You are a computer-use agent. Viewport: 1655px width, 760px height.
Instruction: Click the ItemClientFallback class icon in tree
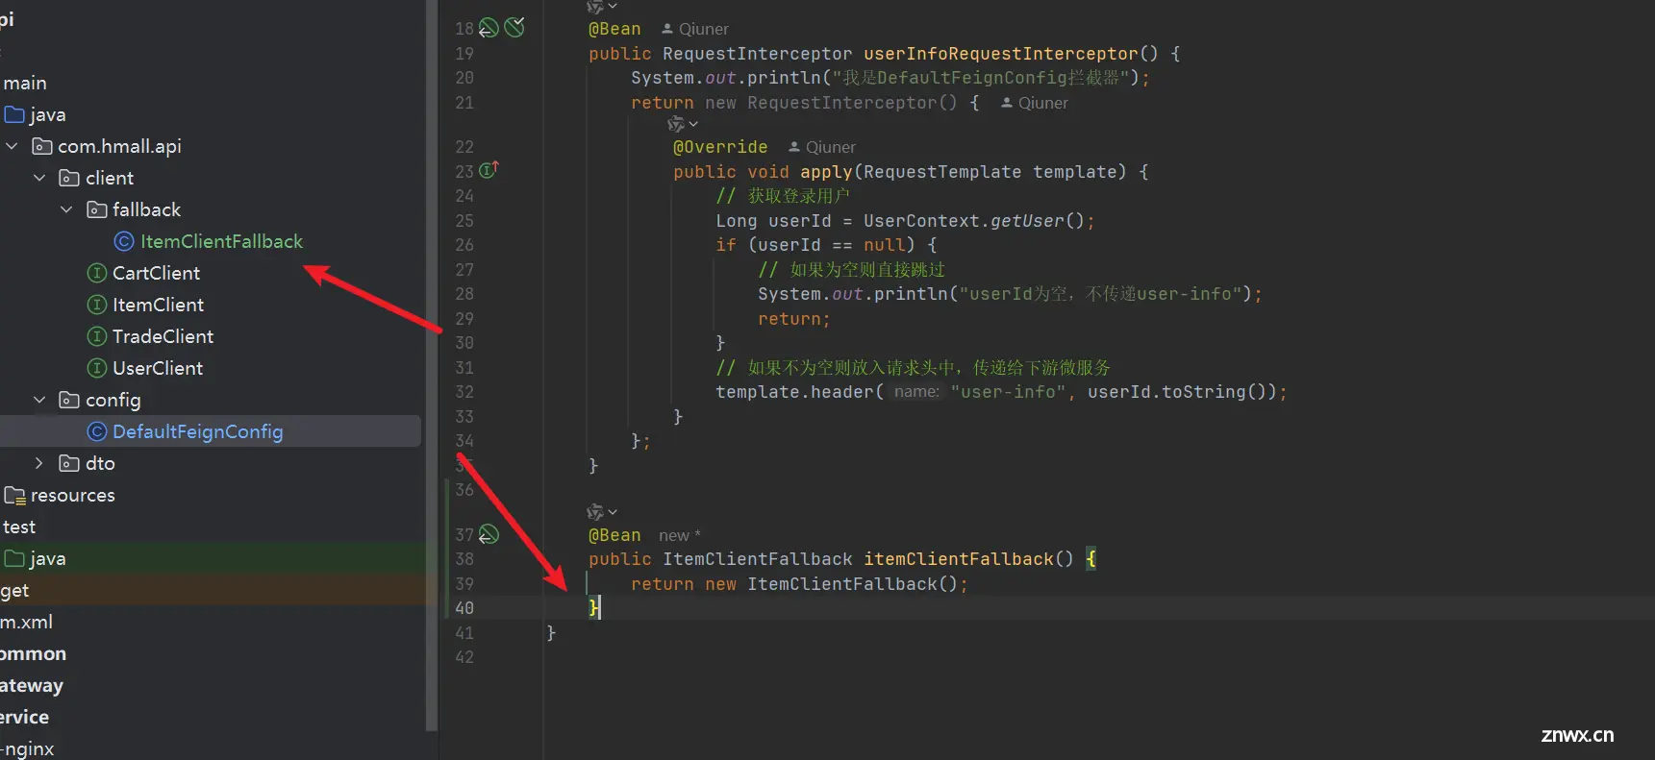click(124, 241)
